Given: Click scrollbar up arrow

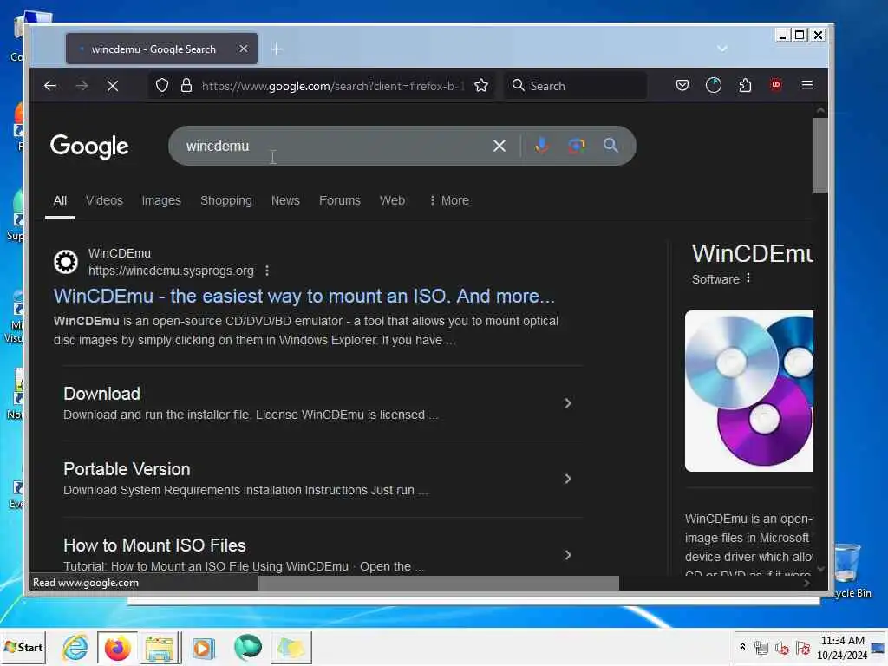Looking at the screenshot, I should coord(820,110).
